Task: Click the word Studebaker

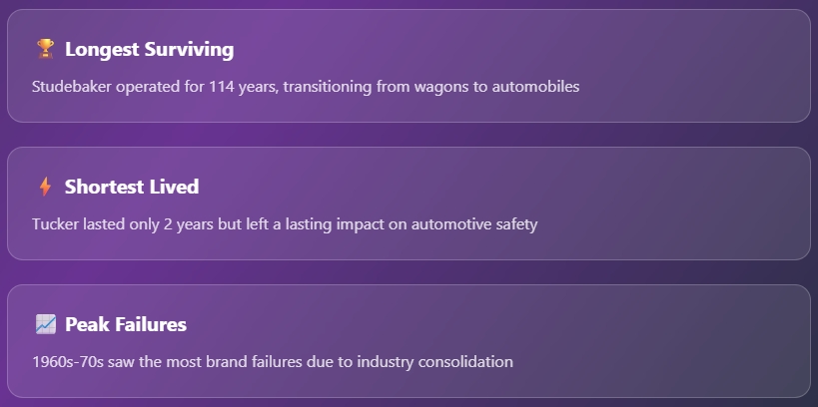Action: click(x=72, y=87)
